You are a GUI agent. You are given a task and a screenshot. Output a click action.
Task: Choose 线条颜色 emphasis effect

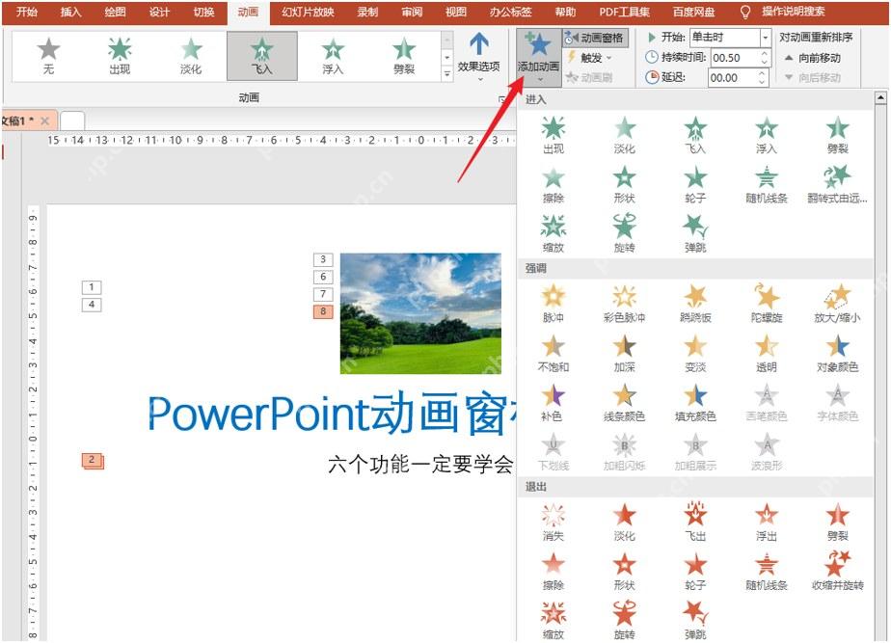point(624,403)
